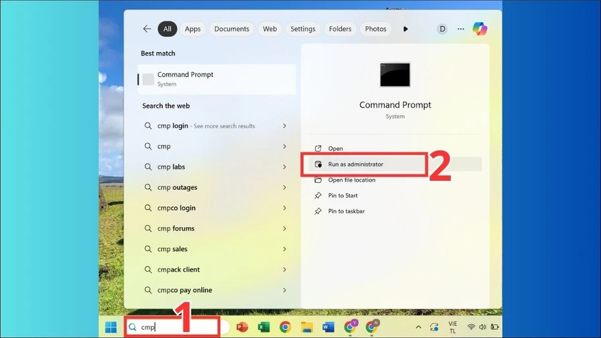The height and width of the screenshot is (338, 601).
Task: Open Chrome profile N from the taskbar
Action: pyautogui.click(x=372, y=326)
